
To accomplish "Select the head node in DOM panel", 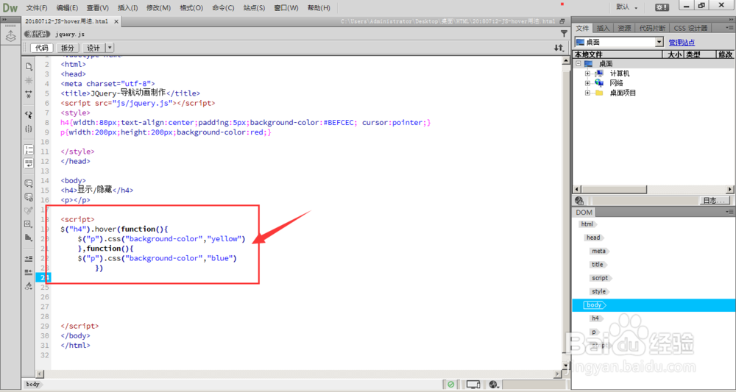I will coord(593,238).
